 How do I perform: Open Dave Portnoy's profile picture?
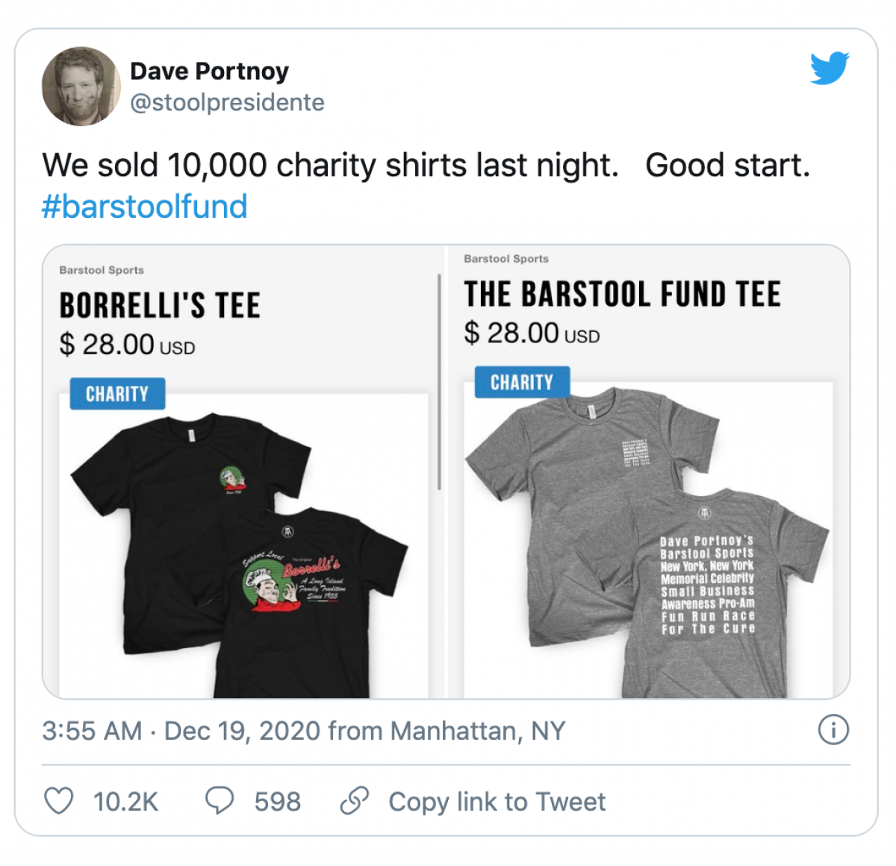(x=81, y=86)
